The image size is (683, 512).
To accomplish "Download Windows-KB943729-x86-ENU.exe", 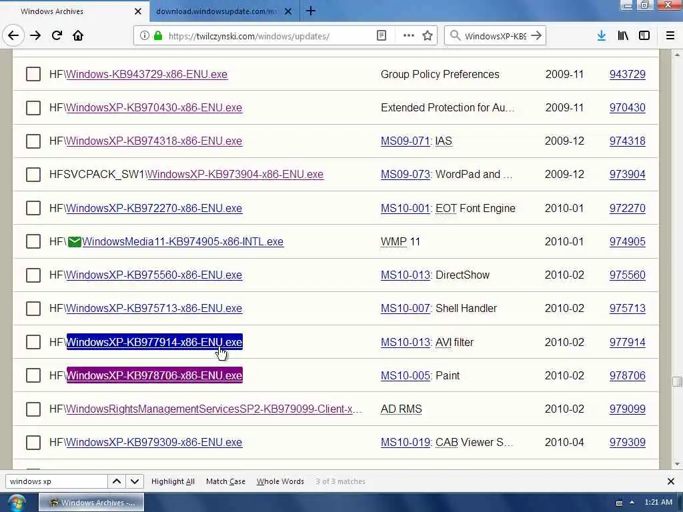I will coord(147,75).
